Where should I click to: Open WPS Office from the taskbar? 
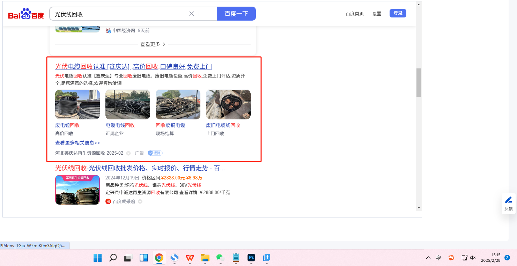(190, 258)
